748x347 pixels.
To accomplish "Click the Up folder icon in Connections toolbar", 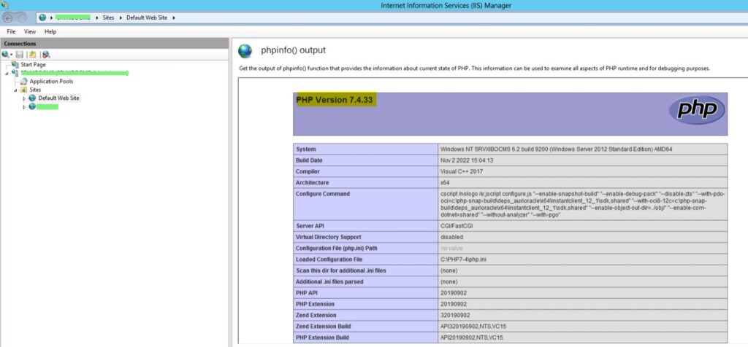I will click(x=32, y=55).
